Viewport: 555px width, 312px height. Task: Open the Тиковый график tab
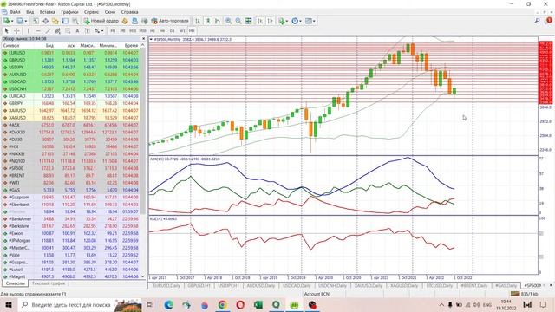coord(49,283)
